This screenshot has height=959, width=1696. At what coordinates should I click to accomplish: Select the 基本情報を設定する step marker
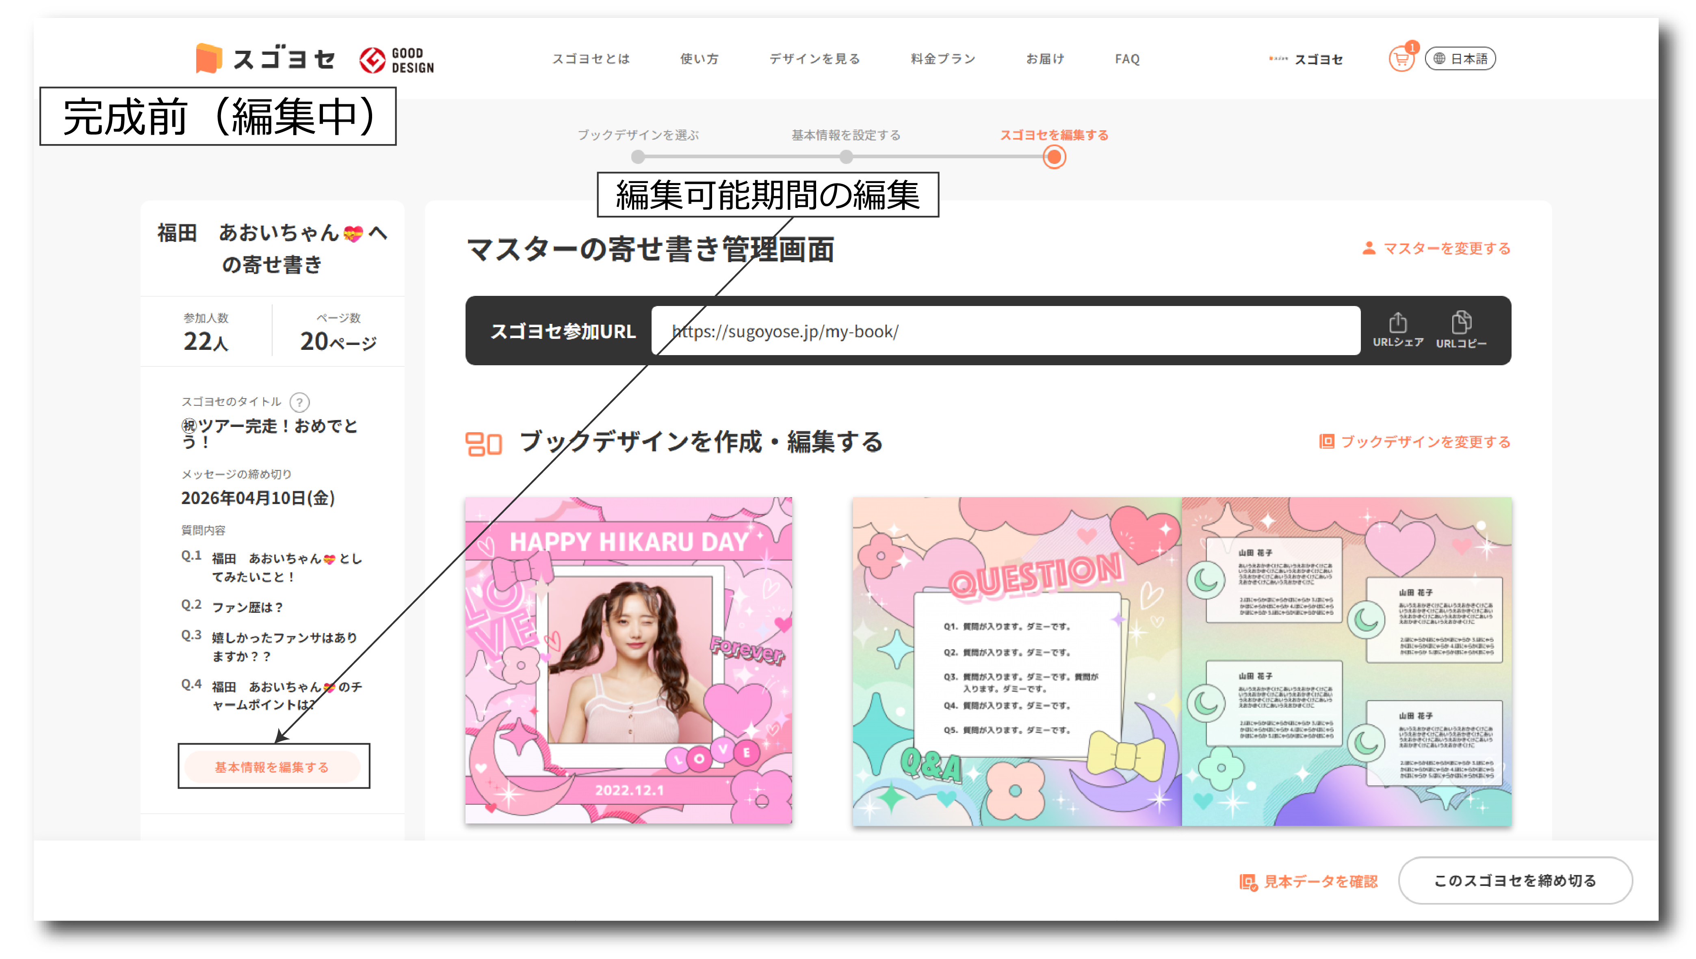pyautogui.click(x=846, y=157)
